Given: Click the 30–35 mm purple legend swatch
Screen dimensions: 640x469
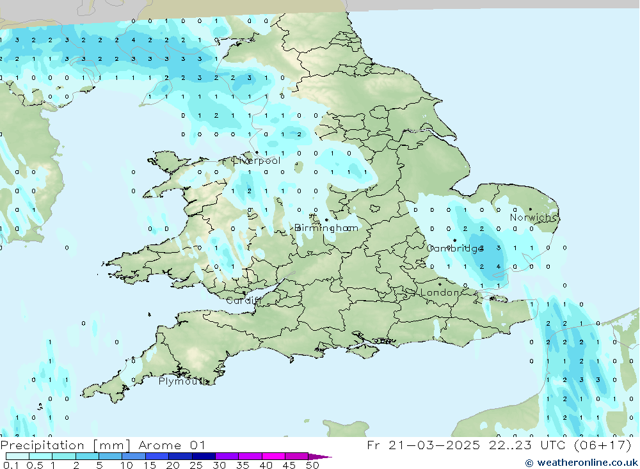Looking at the screenshot, I should point(227,456).
